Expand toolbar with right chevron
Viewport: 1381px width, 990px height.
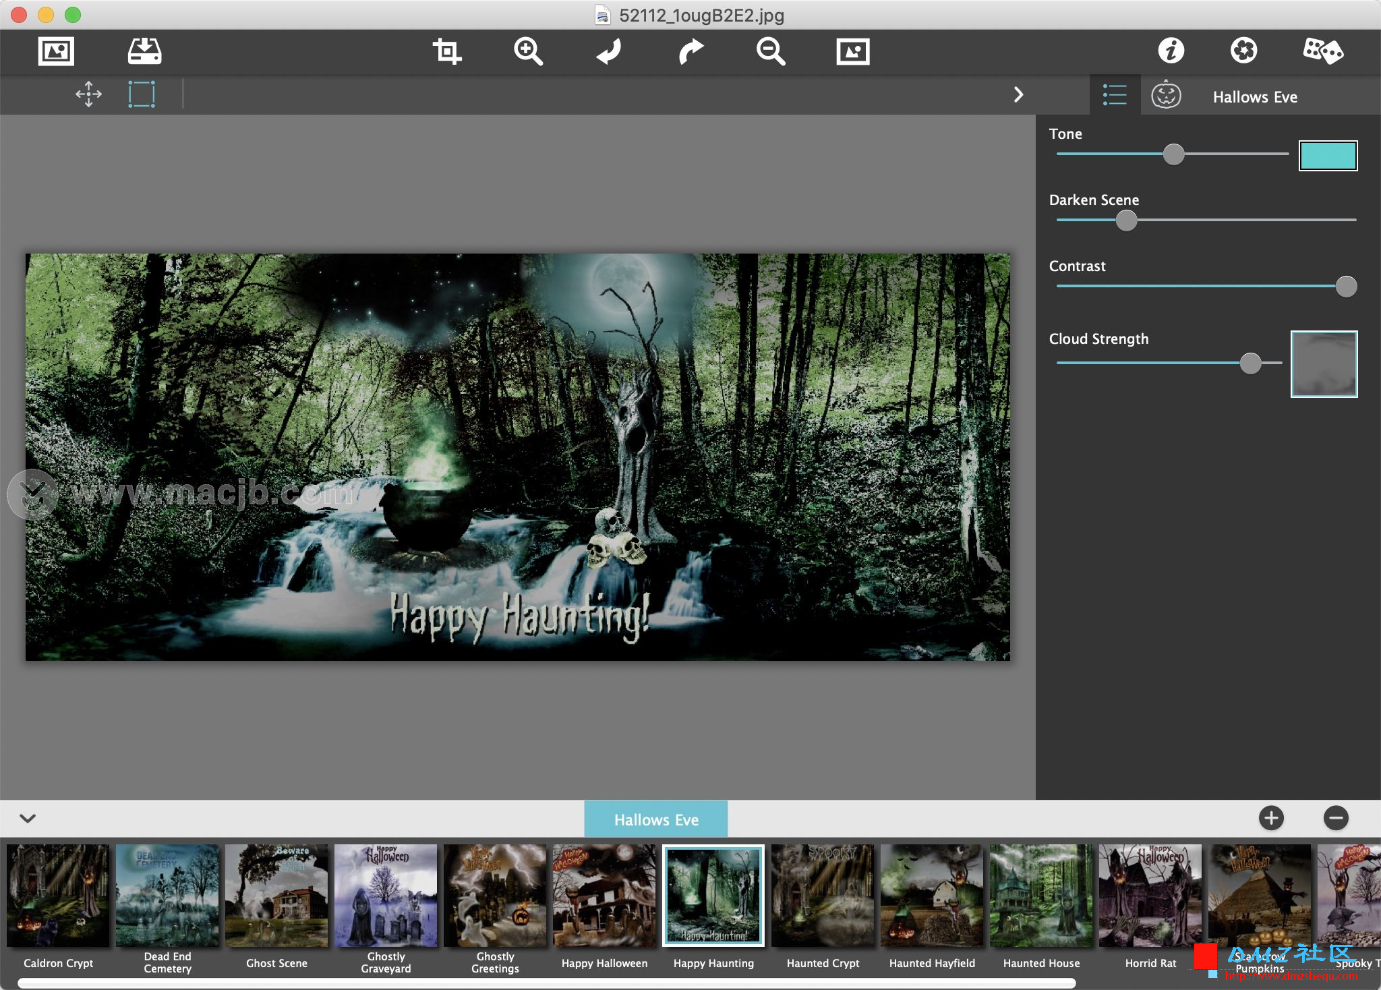click(1018, 94)
